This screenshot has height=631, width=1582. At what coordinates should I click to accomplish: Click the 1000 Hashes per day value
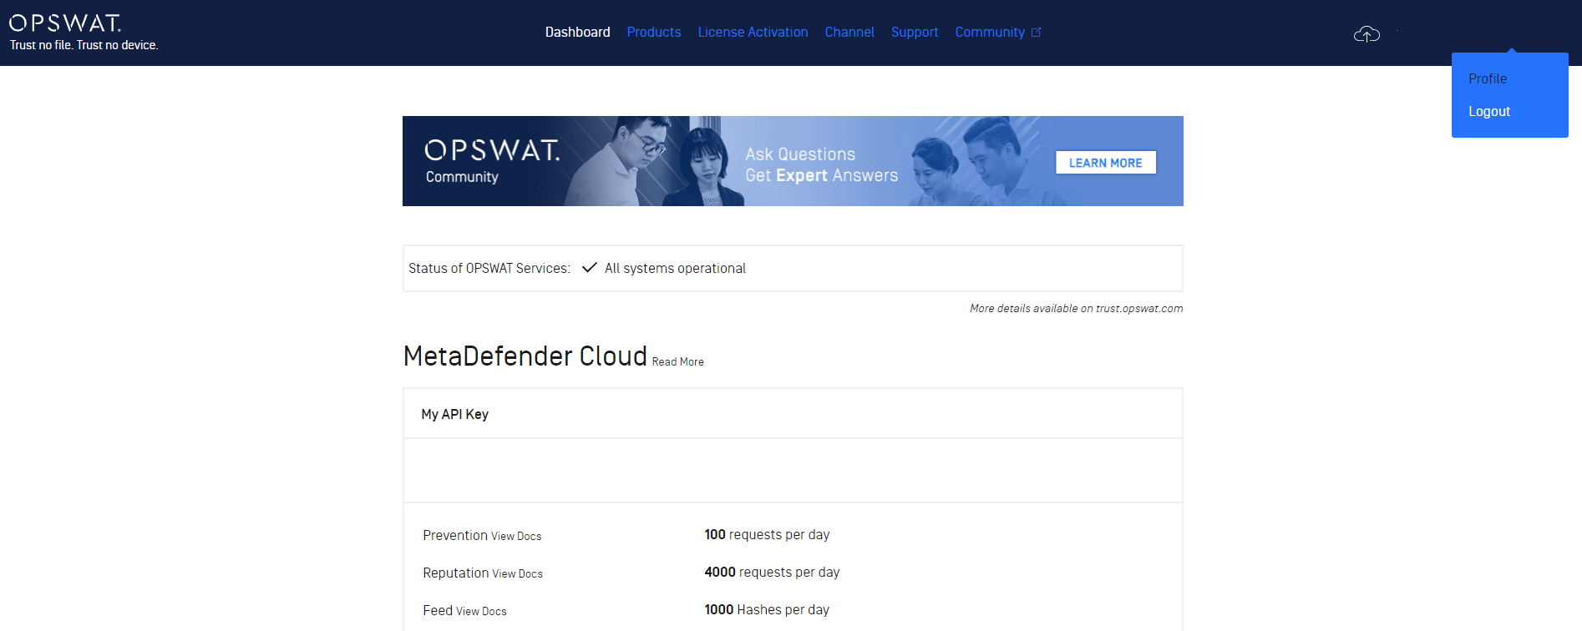pos(767,609)
